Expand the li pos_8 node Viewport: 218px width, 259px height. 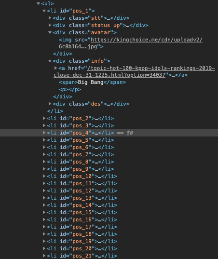click(44, 162)
